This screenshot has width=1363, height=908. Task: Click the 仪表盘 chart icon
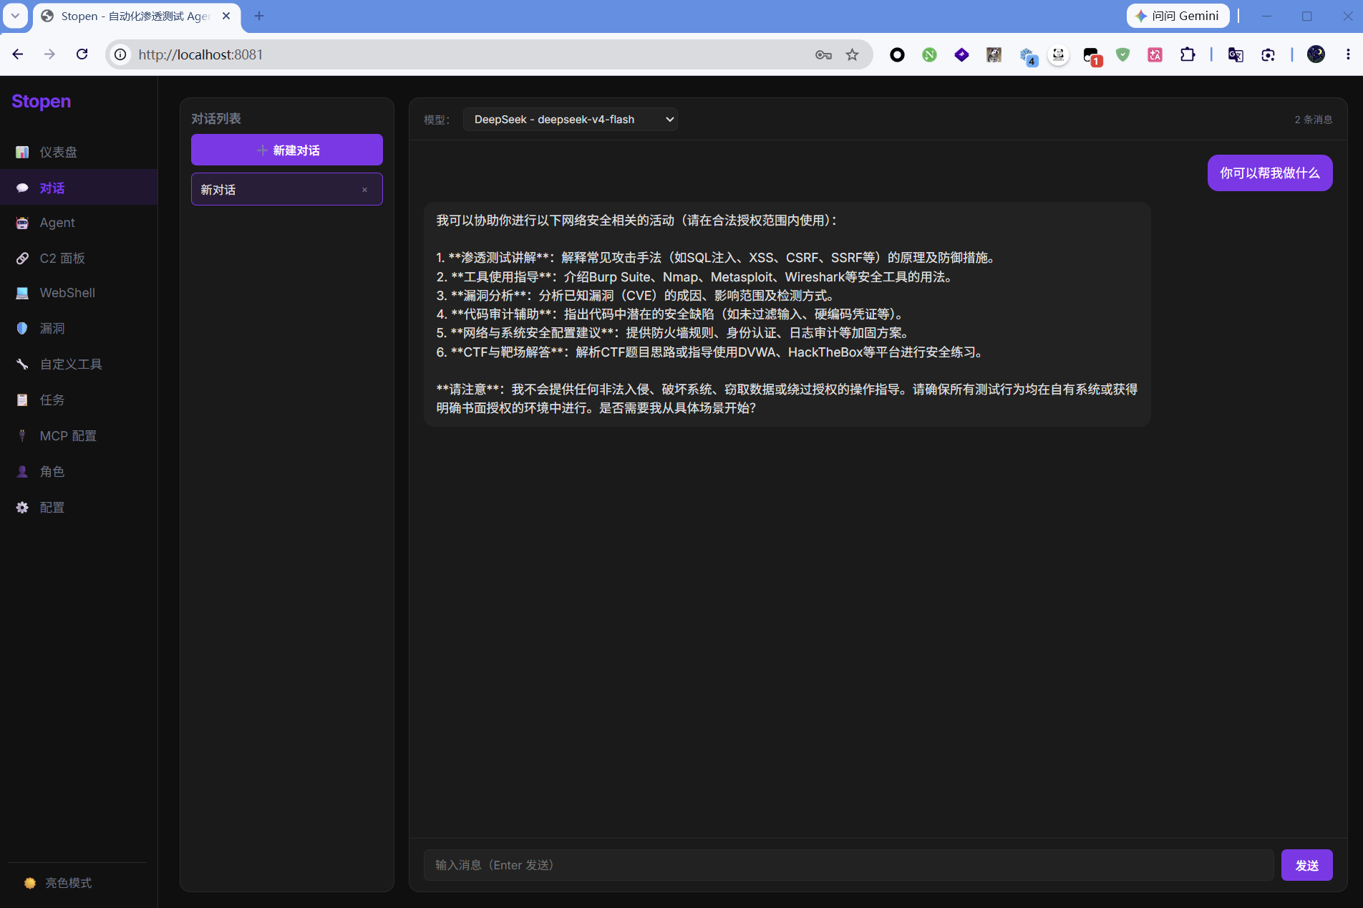(22, 152)
